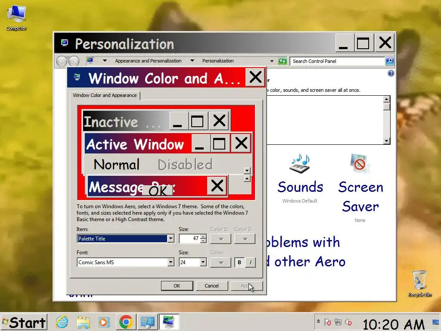
Task: Click the Cancel button
Action: click(211, 286)
